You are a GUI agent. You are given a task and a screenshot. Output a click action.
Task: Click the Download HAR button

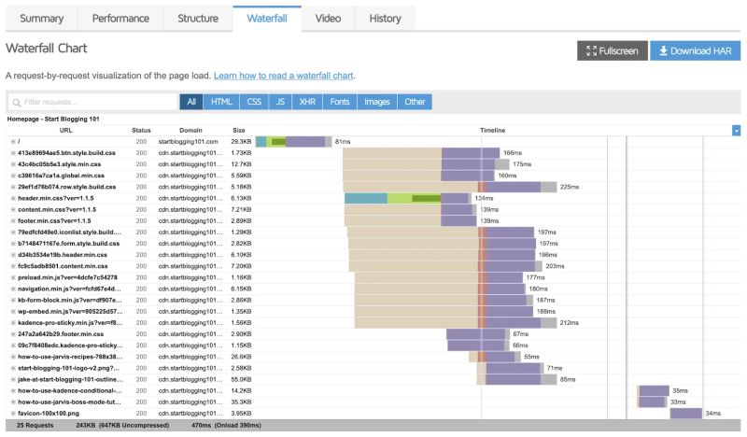(695, 50)
